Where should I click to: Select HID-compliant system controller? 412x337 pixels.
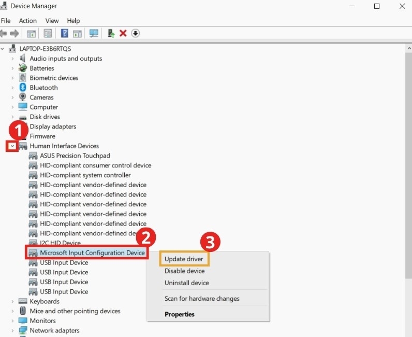pos(85,175)
